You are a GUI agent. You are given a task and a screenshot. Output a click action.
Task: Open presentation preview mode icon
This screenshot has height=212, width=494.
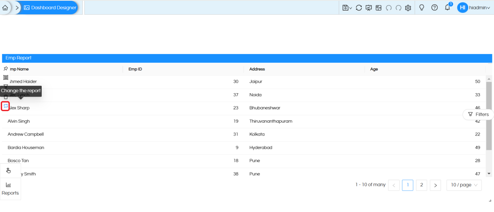[369, 8]
